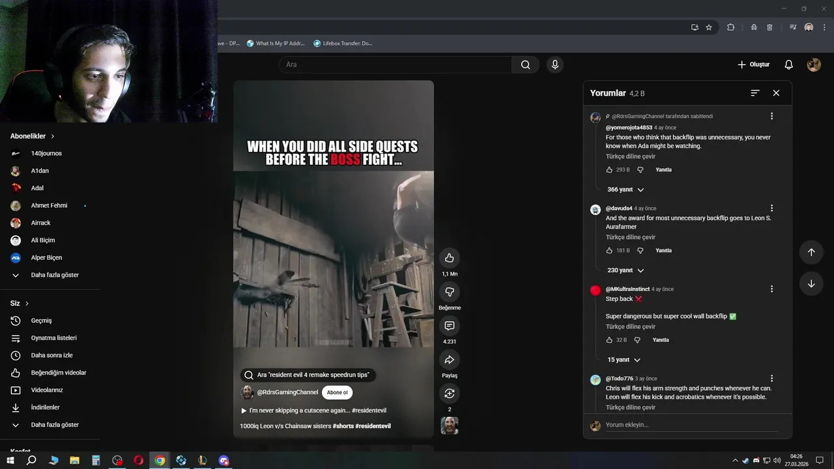This screenshot has width=834, height=469.
Task: Open 'What Is My IP Addr...' bookmark
Action: [x=276, y=44]
